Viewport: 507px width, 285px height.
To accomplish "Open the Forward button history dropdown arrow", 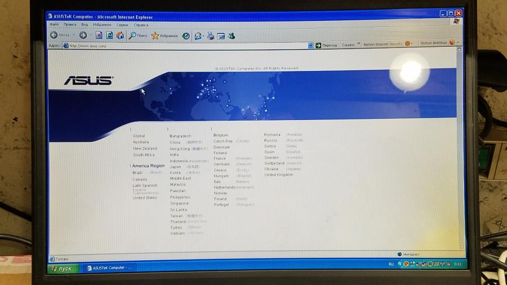I will [91, 35].
